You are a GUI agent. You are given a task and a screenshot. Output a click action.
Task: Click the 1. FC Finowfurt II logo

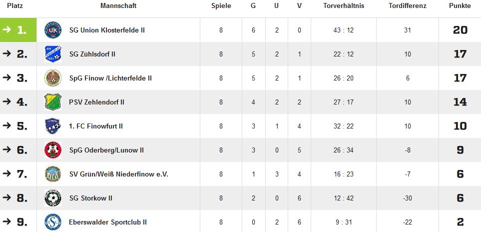click(x=53, y=126)
